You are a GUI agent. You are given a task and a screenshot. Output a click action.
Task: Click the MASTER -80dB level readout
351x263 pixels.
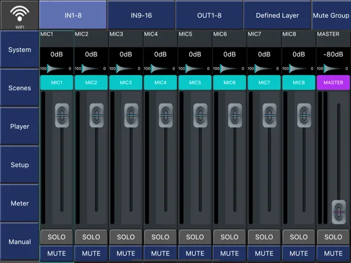[333, 54]
